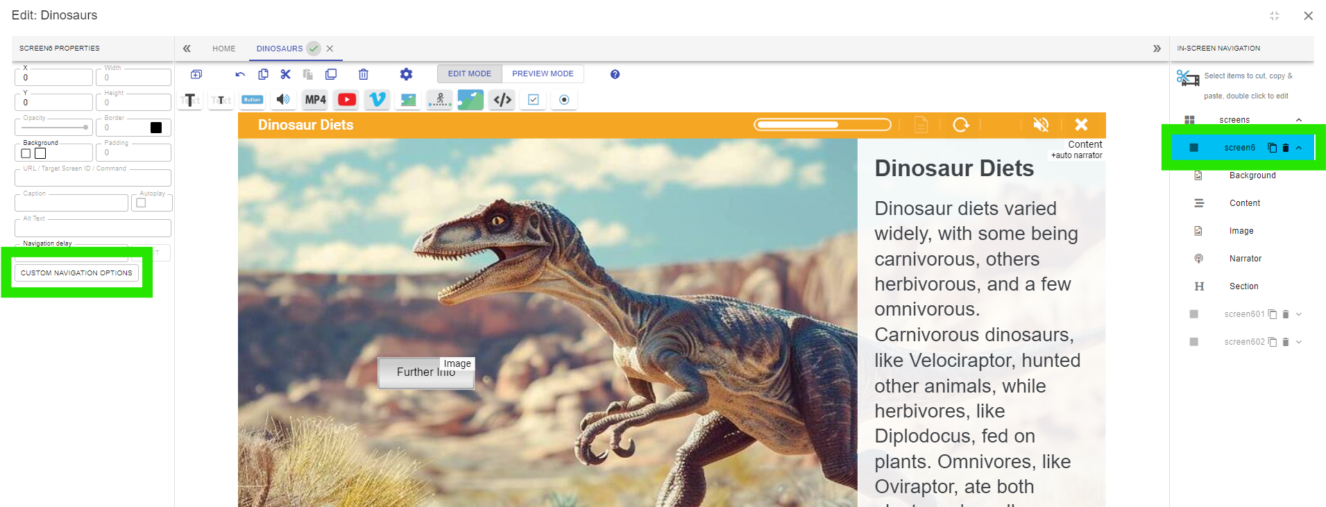Screen dimensions: 1326x507
Task: Insert an HTML code element
Action: (x=502, y=100)
